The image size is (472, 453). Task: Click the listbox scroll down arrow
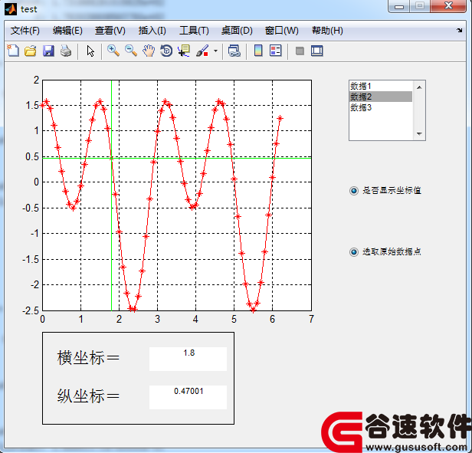(x=419, y=133)
